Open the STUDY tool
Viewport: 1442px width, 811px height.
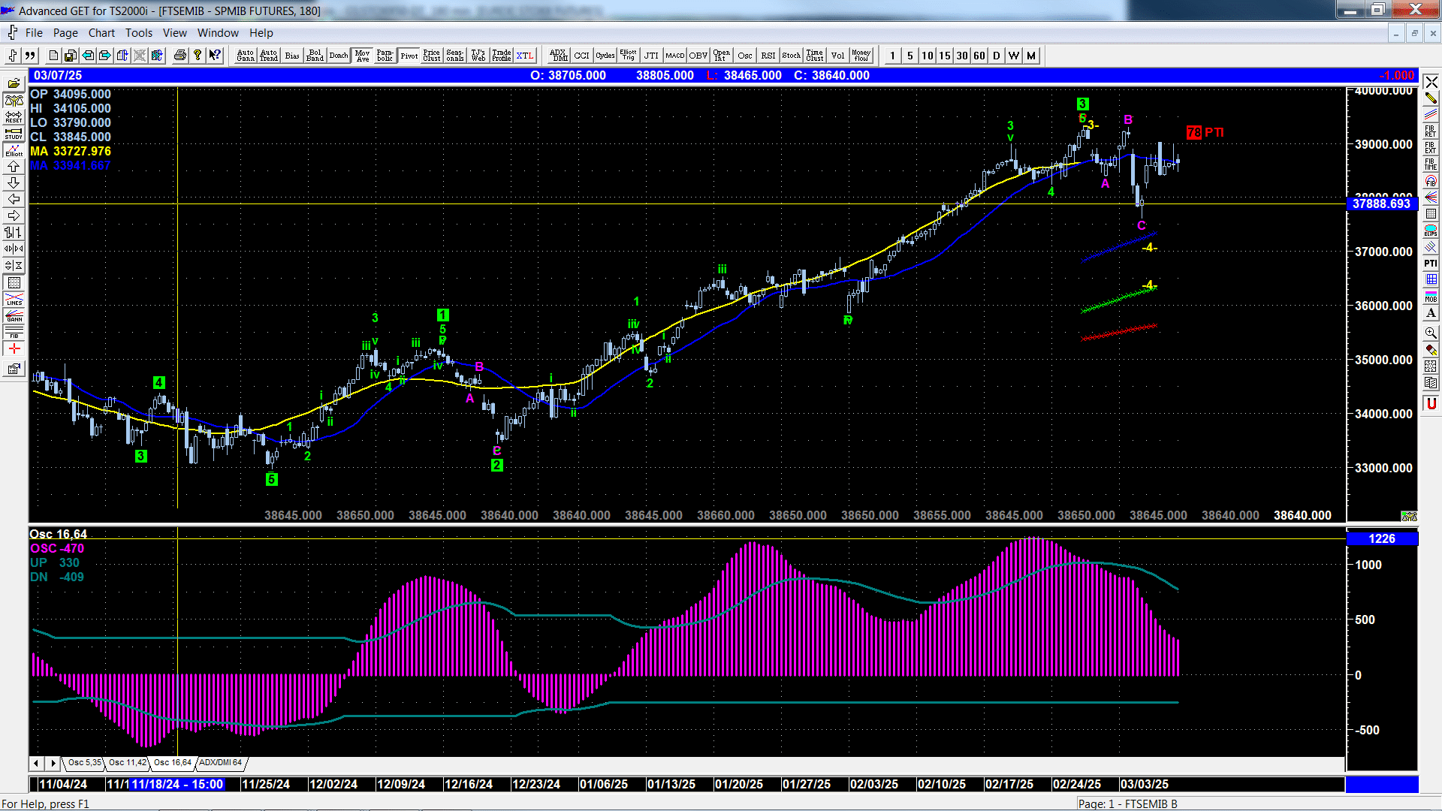(x=14, y=133)
